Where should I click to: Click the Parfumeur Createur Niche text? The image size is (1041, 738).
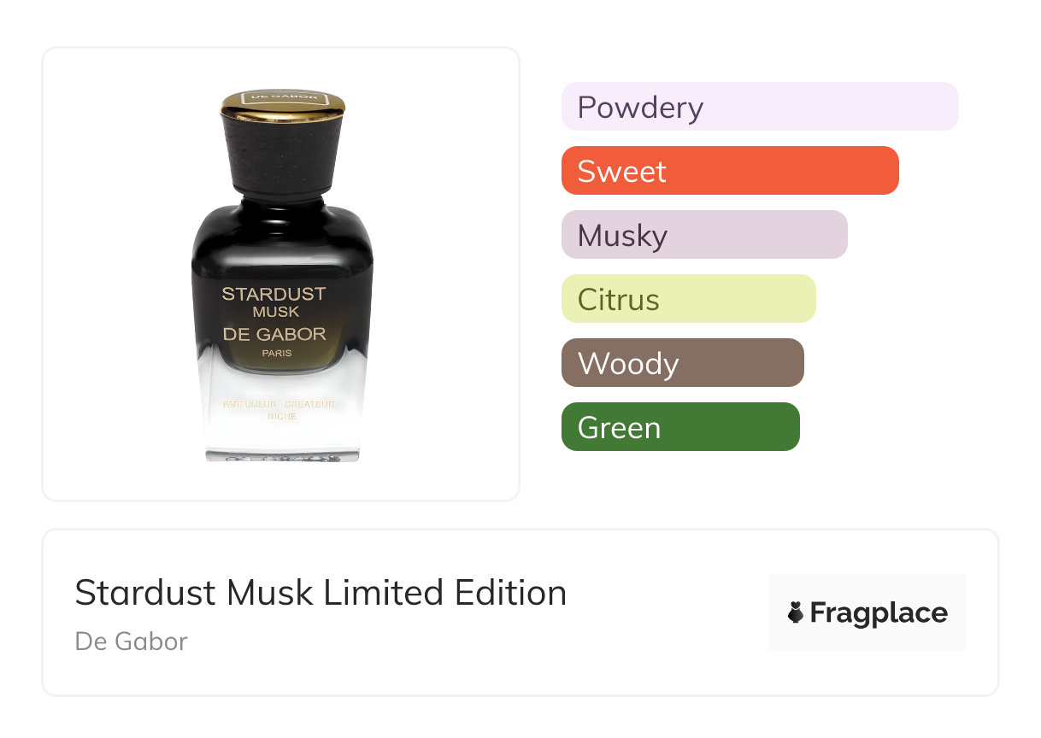[x=279, y=409]
